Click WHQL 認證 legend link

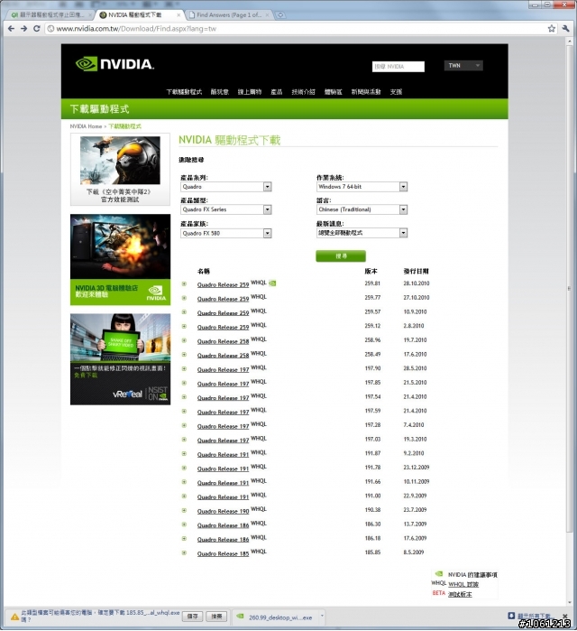tap(463, 584)
